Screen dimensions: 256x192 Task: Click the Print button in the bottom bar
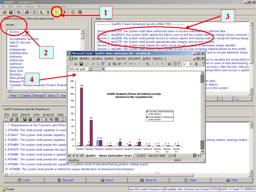click(x=232, y=180)
